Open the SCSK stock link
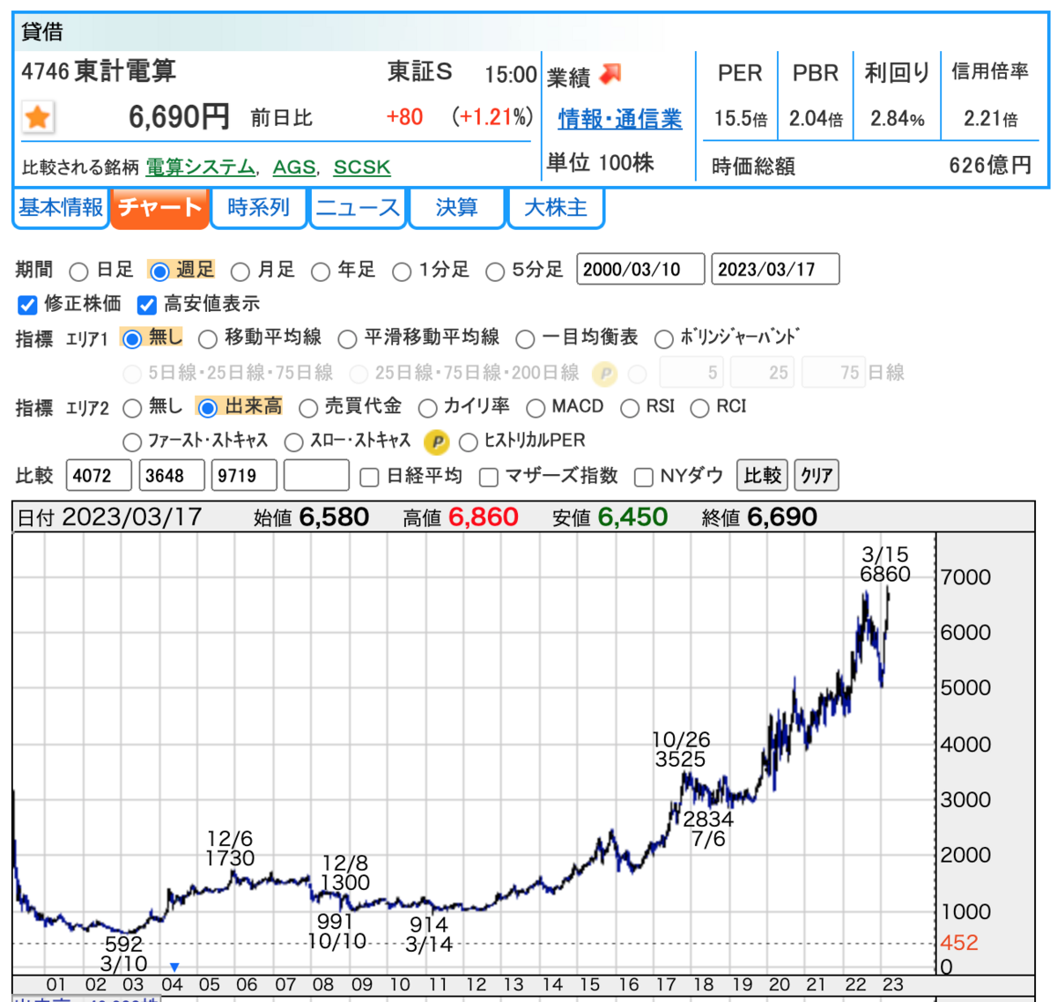This screenshot has width=1057, height=1002. [362, 167]
